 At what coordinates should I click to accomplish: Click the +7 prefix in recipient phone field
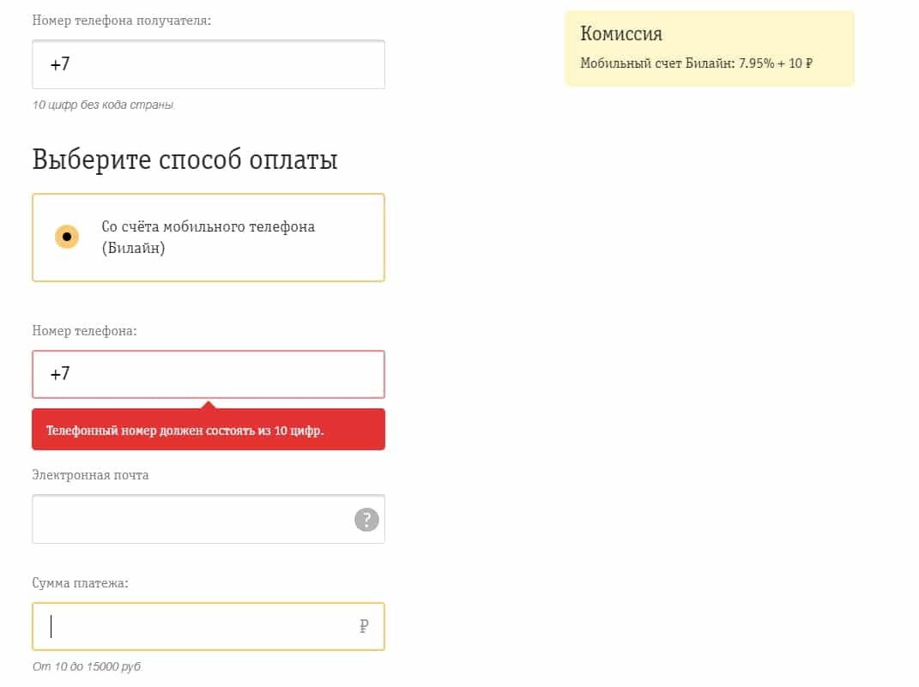pyautogui.click(x=59, y=64)
